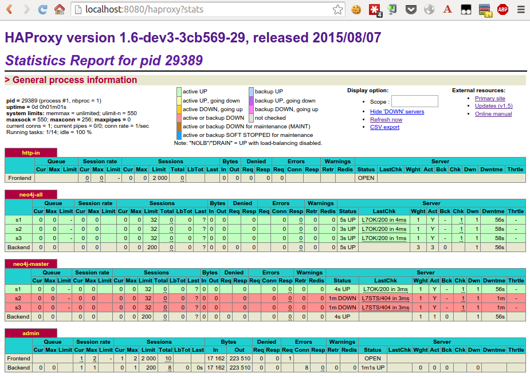Screen dimensions: 530x377
Task: Open the red asterisk extension with badge 4
Action: 375,10
